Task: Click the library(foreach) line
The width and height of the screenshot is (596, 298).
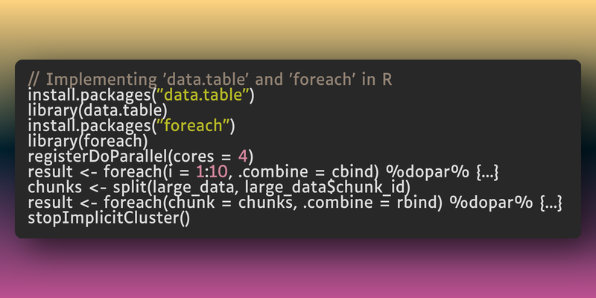Action: [x=88, y=141]
